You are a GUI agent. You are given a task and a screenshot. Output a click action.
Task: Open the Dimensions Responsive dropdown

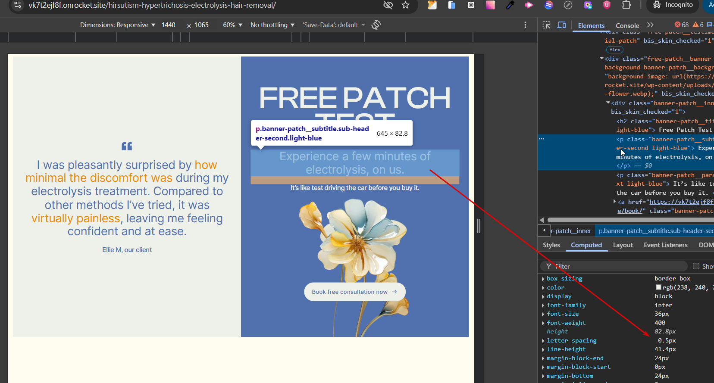(117, 25)
